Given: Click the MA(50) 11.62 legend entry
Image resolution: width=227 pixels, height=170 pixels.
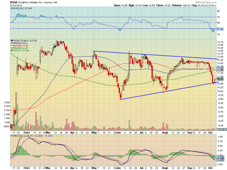Looking at the screenshot, I should click(x=20, y=43).
